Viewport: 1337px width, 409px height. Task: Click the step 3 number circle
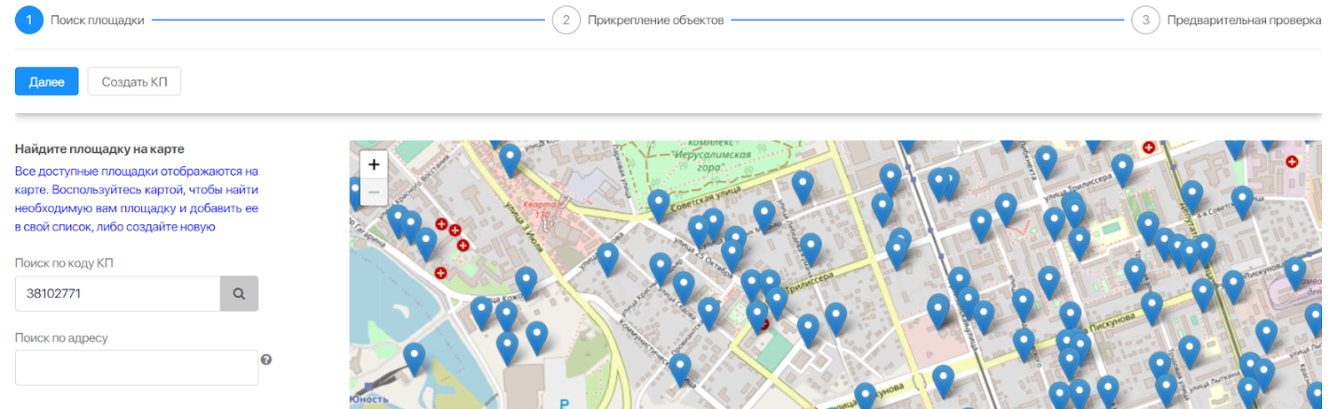tap(1145, 20)
